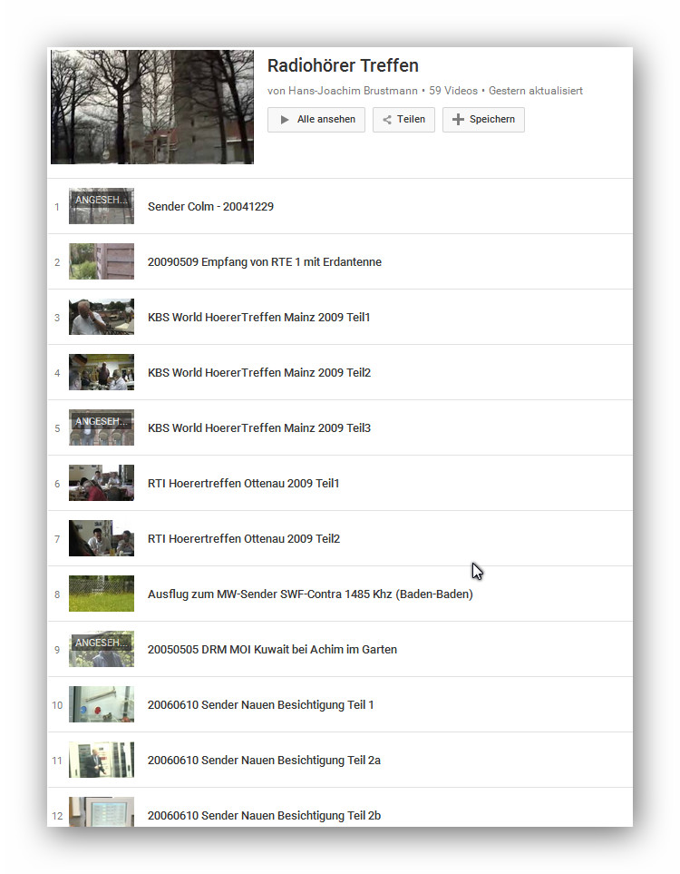Open Sender Nauen Besichtigung Teil 2a title
This screenshot has width=680, height=874.
264,761
